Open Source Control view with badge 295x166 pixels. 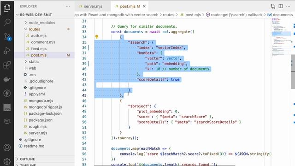point(7,36)
